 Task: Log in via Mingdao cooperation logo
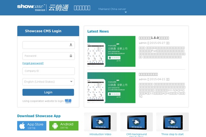(68, 101)
